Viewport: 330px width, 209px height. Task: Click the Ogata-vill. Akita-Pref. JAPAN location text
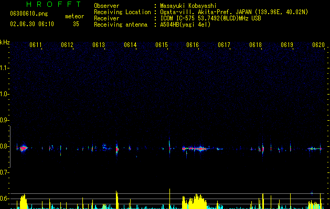pos(234,12)
